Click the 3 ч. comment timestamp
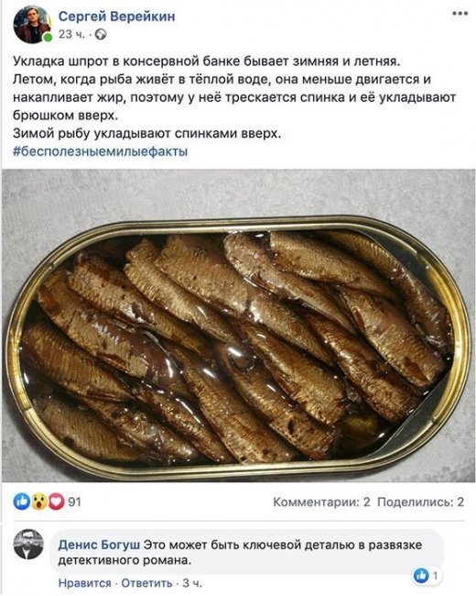476x596 pixels. pyautogui.click(x=192, y=583)
